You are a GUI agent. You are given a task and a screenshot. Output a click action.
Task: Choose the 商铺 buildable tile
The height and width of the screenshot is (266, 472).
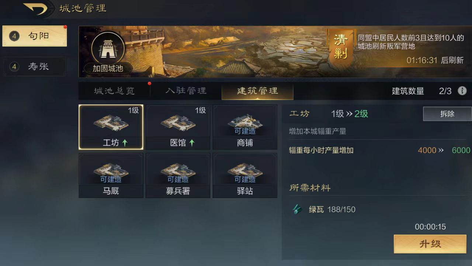245,127
